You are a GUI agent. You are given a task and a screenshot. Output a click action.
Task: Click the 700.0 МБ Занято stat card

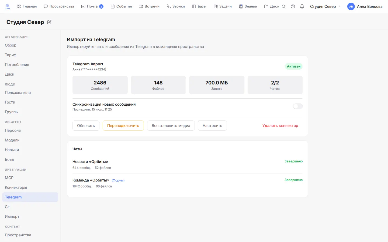217,85
